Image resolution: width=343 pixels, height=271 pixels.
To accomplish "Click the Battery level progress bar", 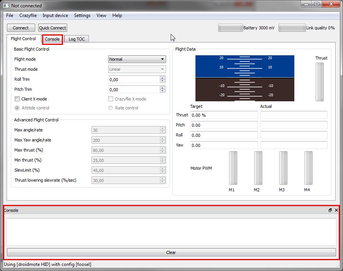I will (x=230, y=28).
